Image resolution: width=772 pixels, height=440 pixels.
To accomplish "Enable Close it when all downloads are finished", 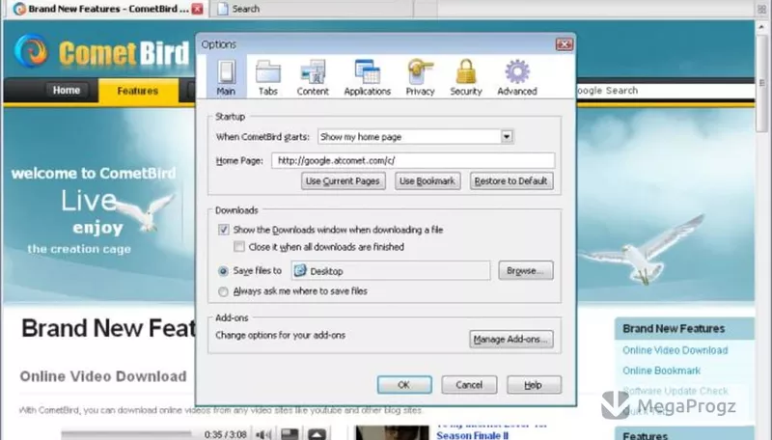I will tap(239, 247).
